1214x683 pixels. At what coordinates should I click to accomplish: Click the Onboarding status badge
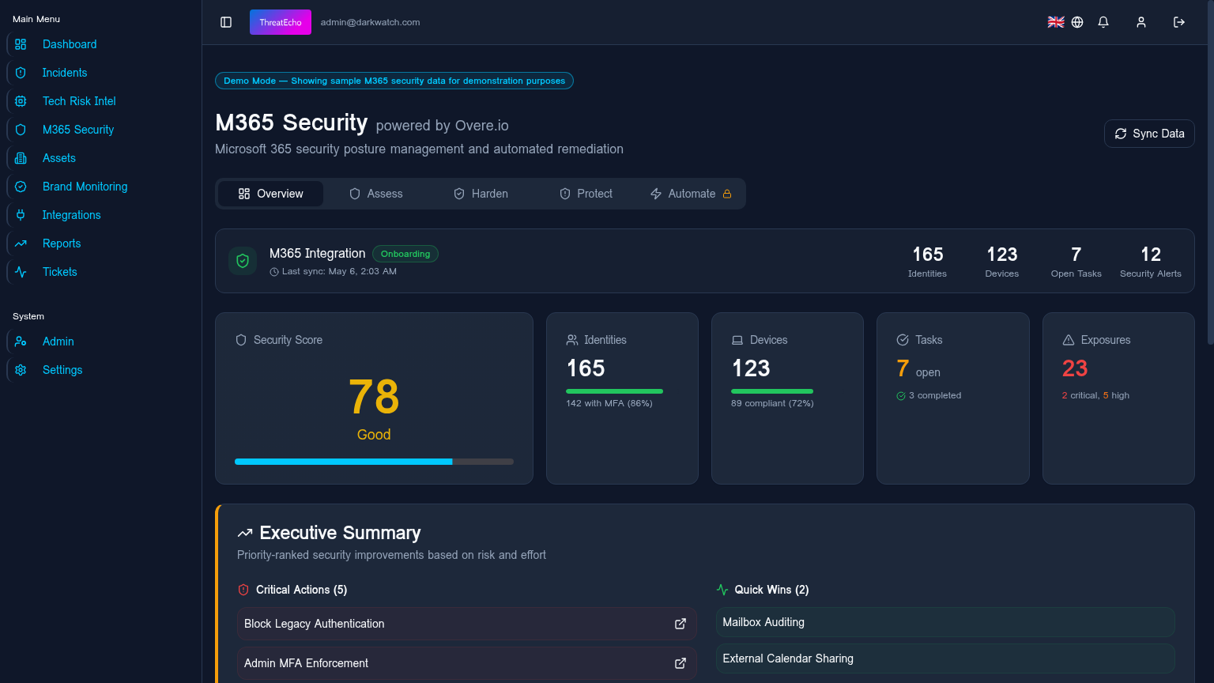click(405, 254)
